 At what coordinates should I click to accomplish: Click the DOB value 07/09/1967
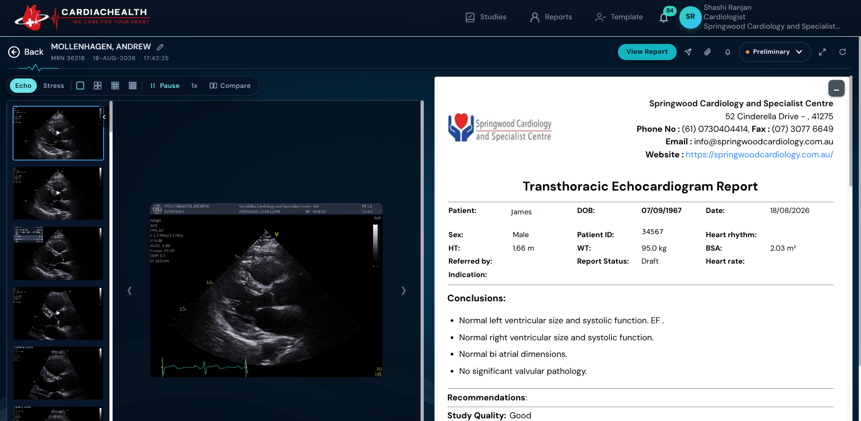[x=661, y=211]
